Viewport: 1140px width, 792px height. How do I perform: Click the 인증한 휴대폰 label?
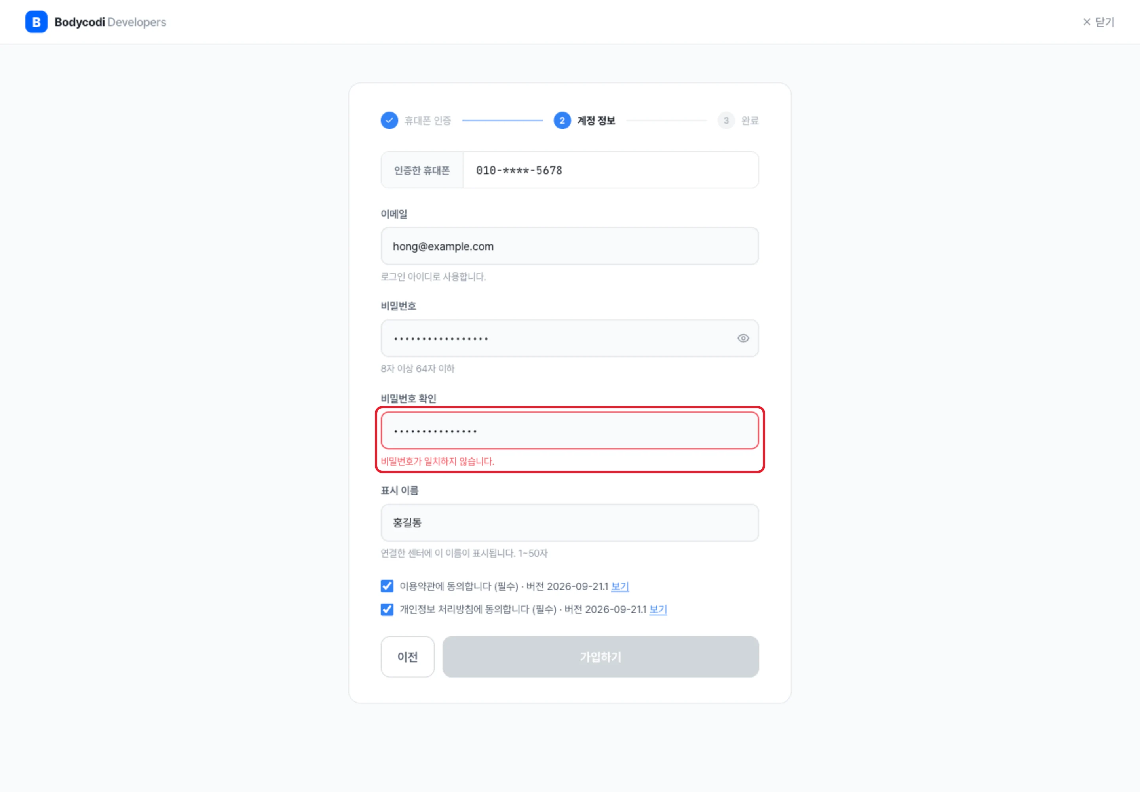point(422,171)
